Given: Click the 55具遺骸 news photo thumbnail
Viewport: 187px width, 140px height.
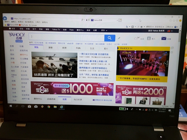Looking at the screenshot, I should pyautogui.click(x=54, y=65).
